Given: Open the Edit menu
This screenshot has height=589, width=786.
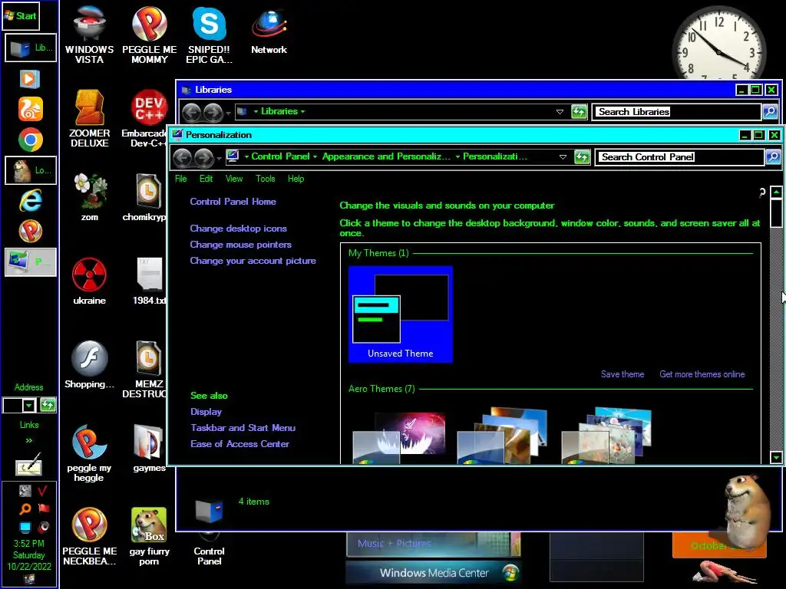Looking at the screenshot, I should 206,179.
